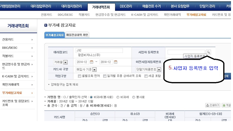Open the end date calendar icon

point(115,62)
